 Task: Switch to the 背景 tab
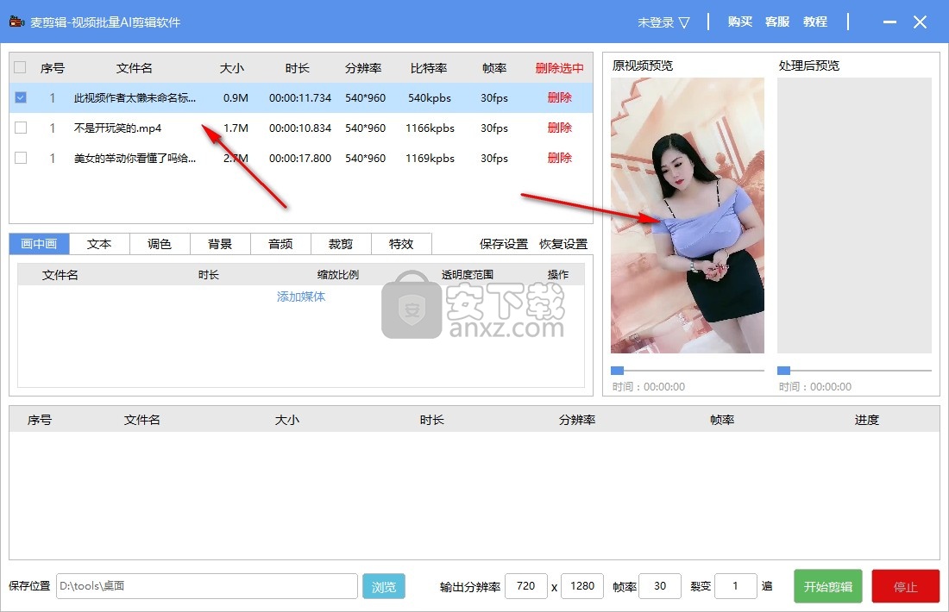pyautogui.click(x=220, y=244)
